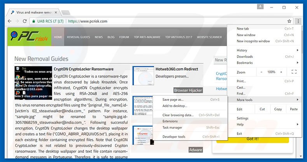307x162 pixels.
Task: Click the page scrollbar down arrow
Action: pyautogui.click(x=301, y=156)
